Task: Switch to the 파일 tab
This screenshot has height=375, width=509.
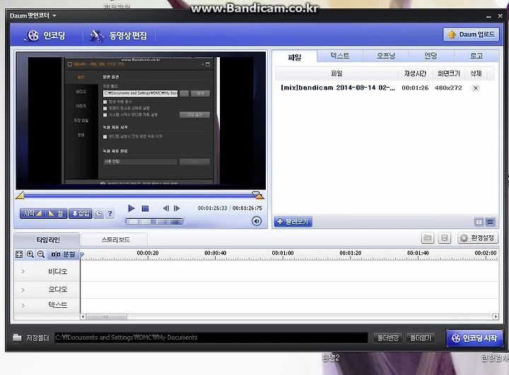Action: (x=294, y=57)
